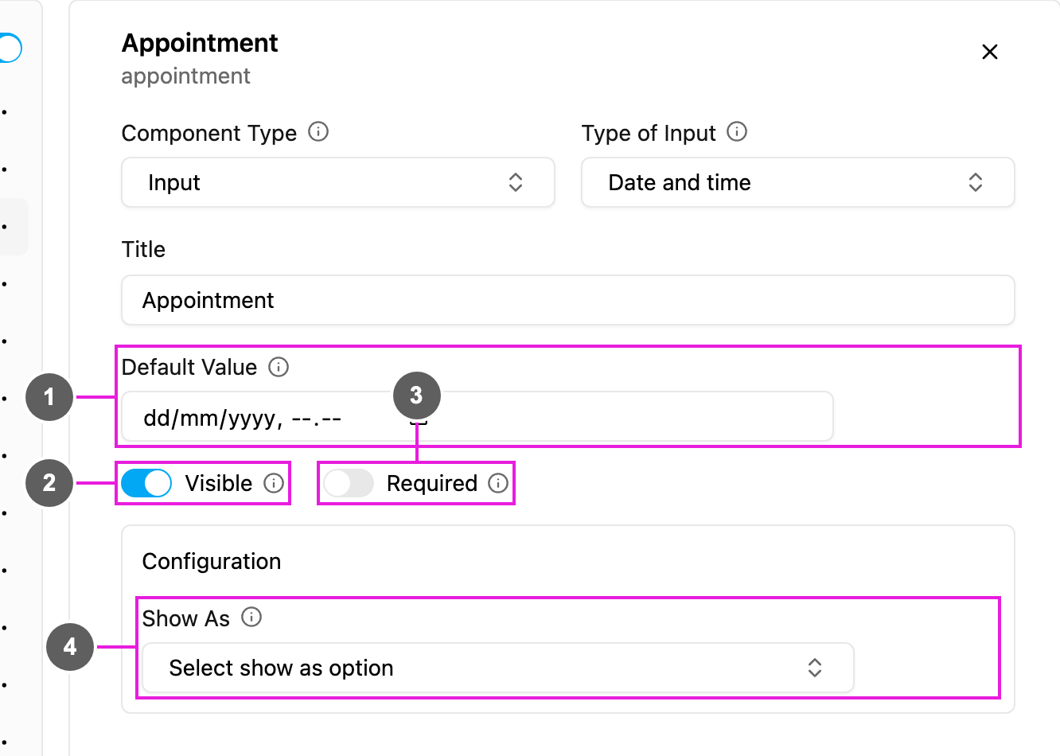Click the Title field label

tap(144, 250)
